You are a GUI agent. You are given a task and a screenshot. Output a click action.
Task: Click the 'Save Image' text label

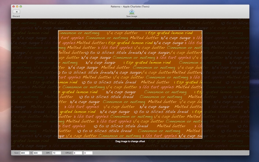(132, 16)
